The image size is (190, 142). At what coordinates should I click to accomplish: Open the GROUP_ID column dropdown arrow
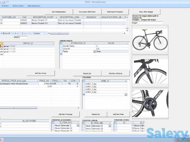tap(53, 44)
